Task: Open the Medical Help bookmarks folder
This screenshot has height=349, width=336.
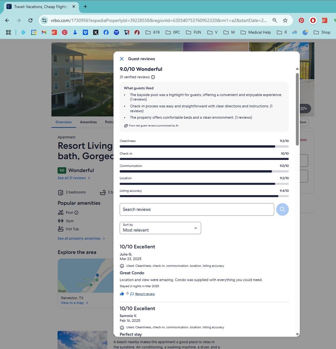Action: 256,32
